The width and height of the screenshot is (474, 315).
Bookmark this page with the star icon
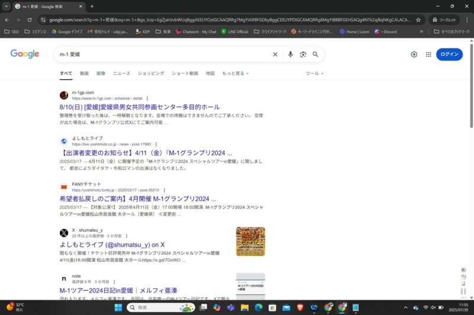tap(418, 20)
